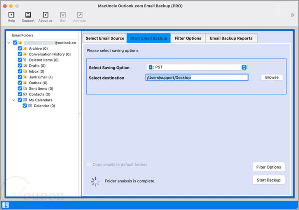Open the About us toolbar icon
The height and width of the screenshot is (210, 299).
point(45,15)
